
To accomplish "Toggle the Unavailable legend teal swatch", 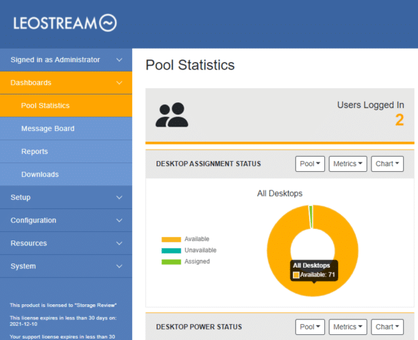I will [x=171, y=251].
